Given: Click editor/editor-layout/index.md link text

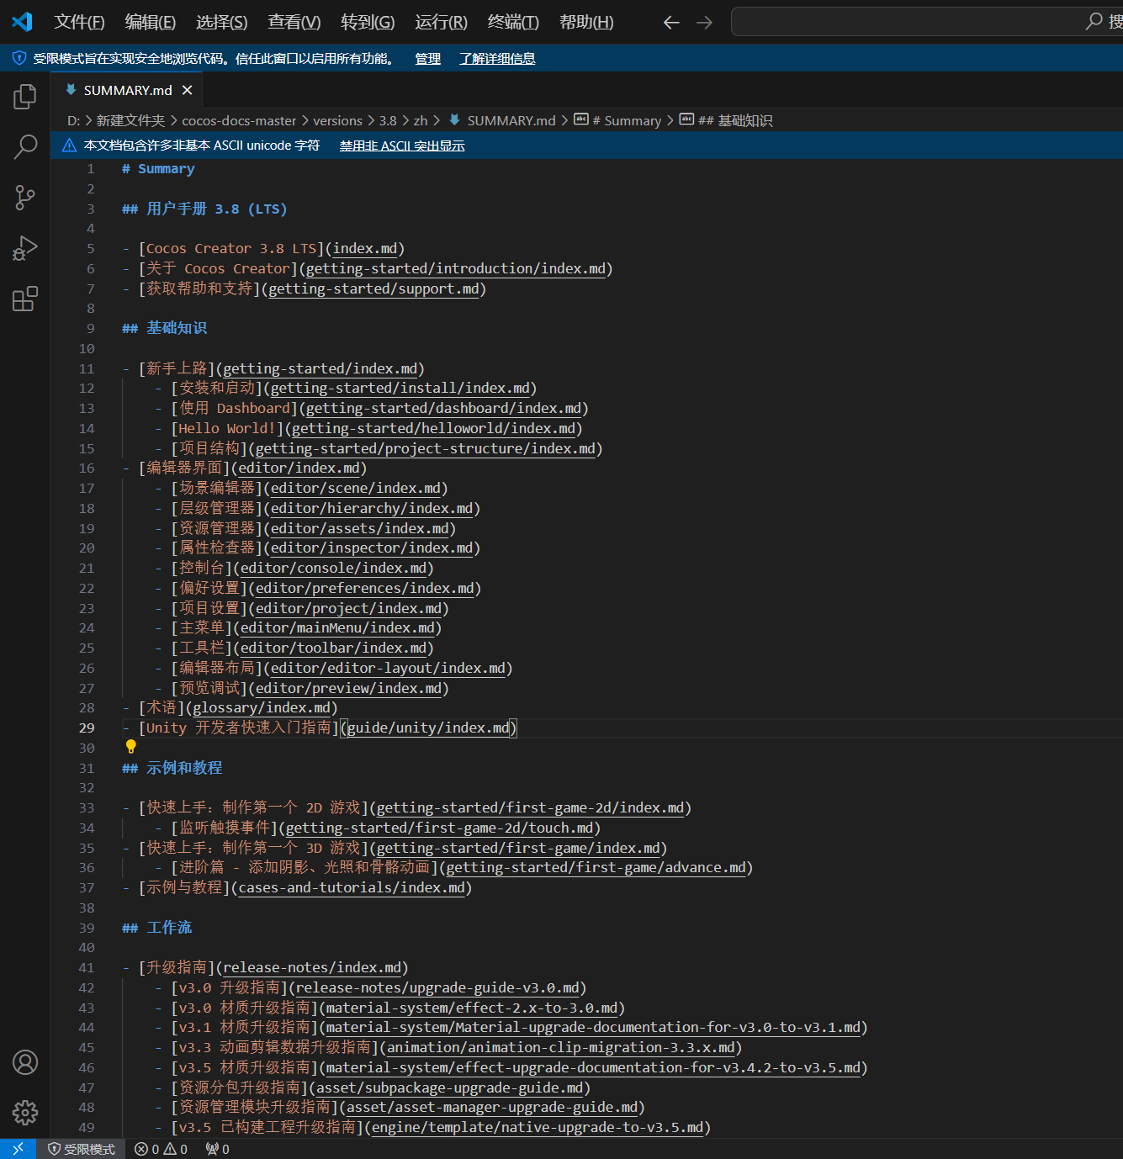Looking at the screenshot, I should (x=388, y=668).
